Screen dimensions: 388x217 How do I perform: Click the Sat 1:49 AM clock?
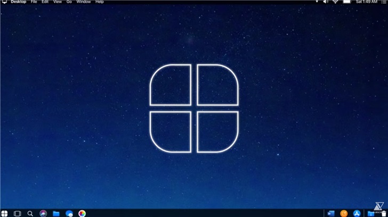367,2
